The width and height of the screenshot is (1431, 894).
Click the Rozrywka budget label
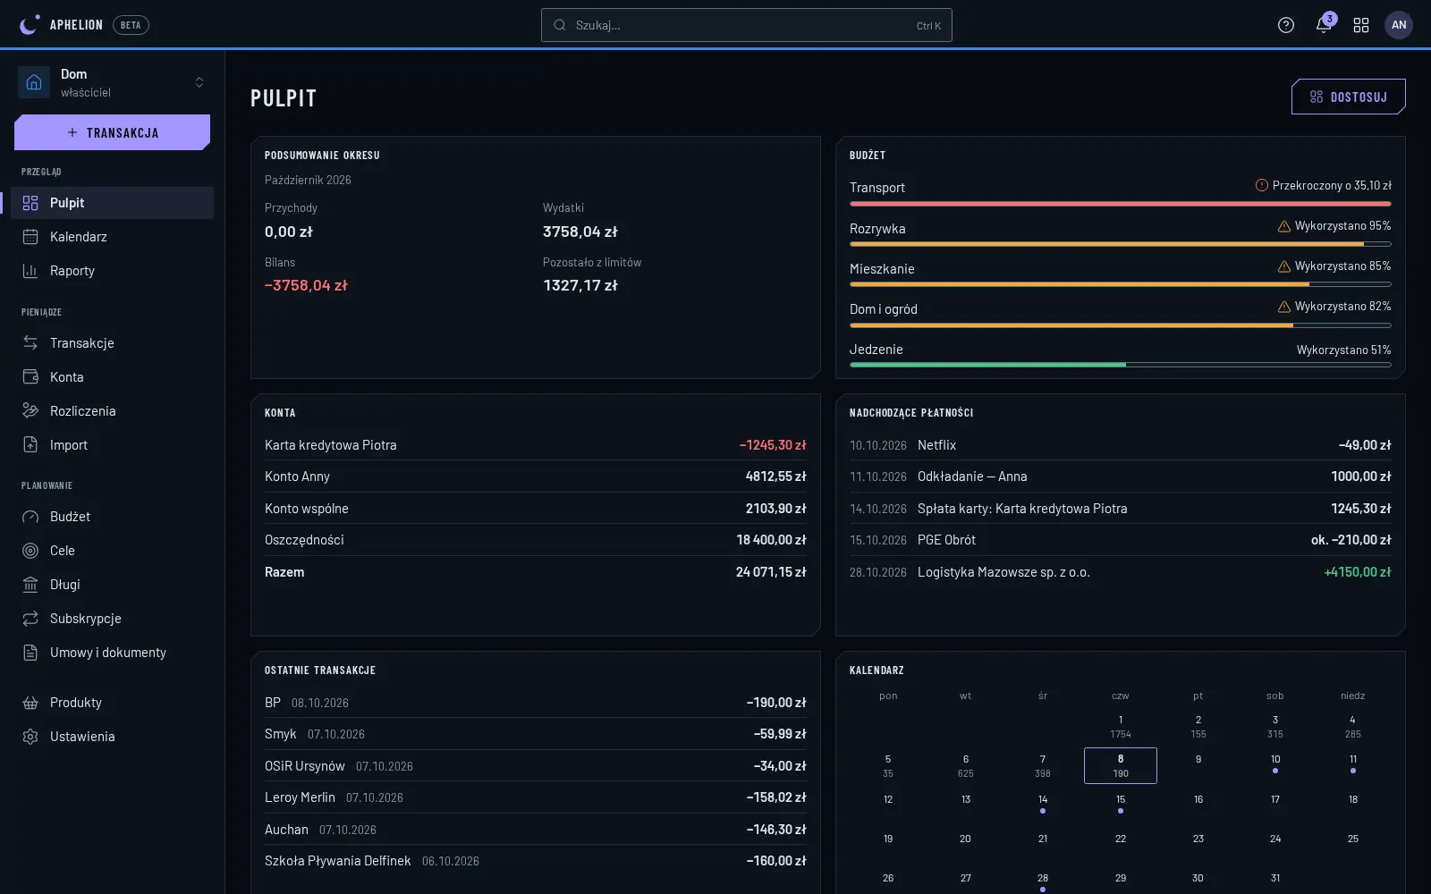pos(877,229)
